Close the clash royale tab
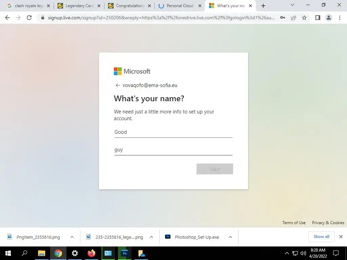Screen dimensions: 347x260 tap(48, 6)
